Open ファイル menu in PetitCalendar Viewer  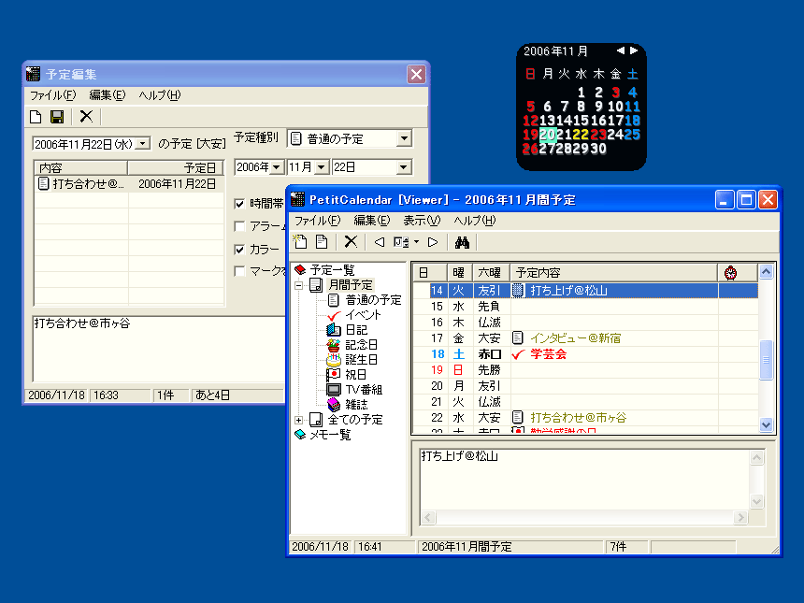317,221
